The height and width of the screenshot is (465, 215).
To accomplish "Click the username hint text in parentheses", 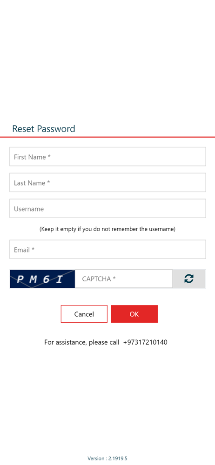I will pos(107,229).
